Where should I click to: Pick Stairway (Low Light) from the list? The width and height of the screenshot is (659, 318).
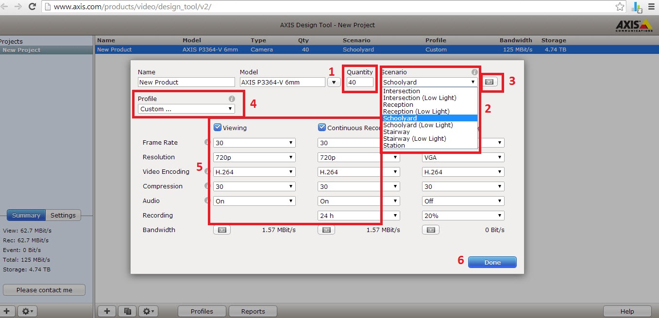click(x=430, y=138)
